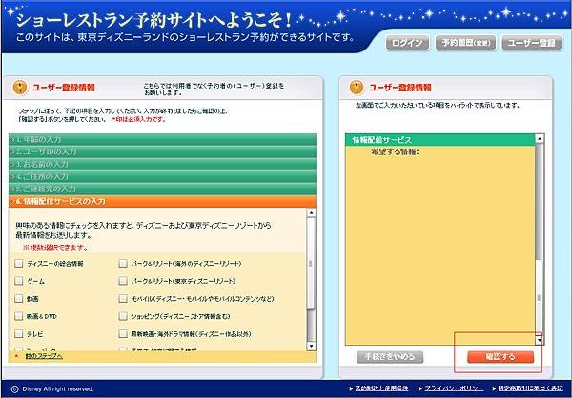Click the ユーザー登録 header button
The height and width of the screenshot is (398, 572).
(x=532, y=43)
